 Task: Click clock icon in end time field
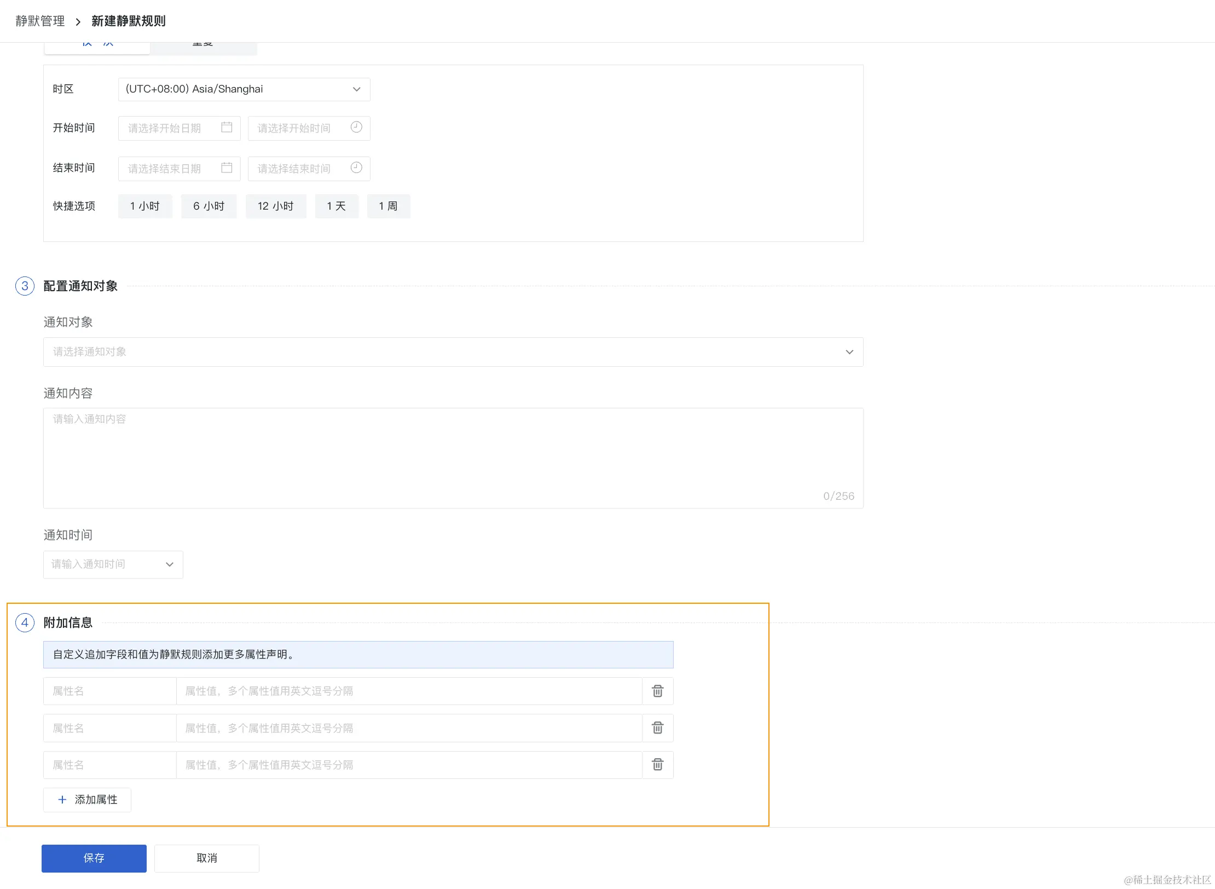pyautogui.click(x=356, y=168)
